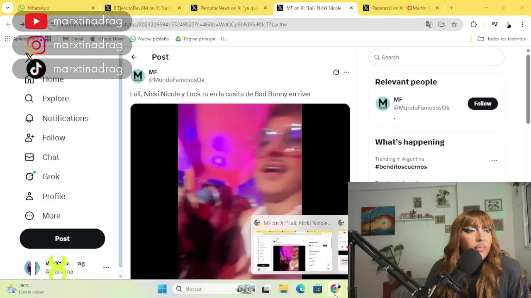Screen dimensions: 531x298
Task: Open the #benditoscuernos trending topic
Action: point(401,167)
